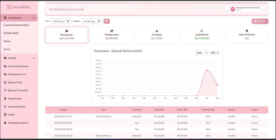
Task: Open the Honey outlet bookkeeping
Action: (x=7, y=41)
